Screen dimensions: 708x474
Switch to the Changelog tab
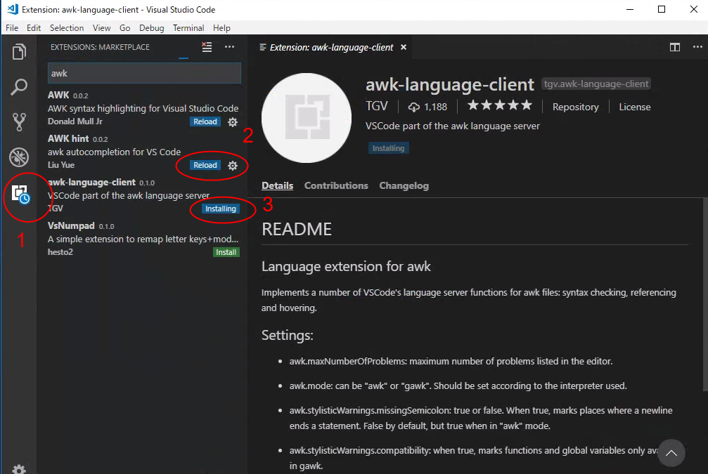[x=404, y=185]
